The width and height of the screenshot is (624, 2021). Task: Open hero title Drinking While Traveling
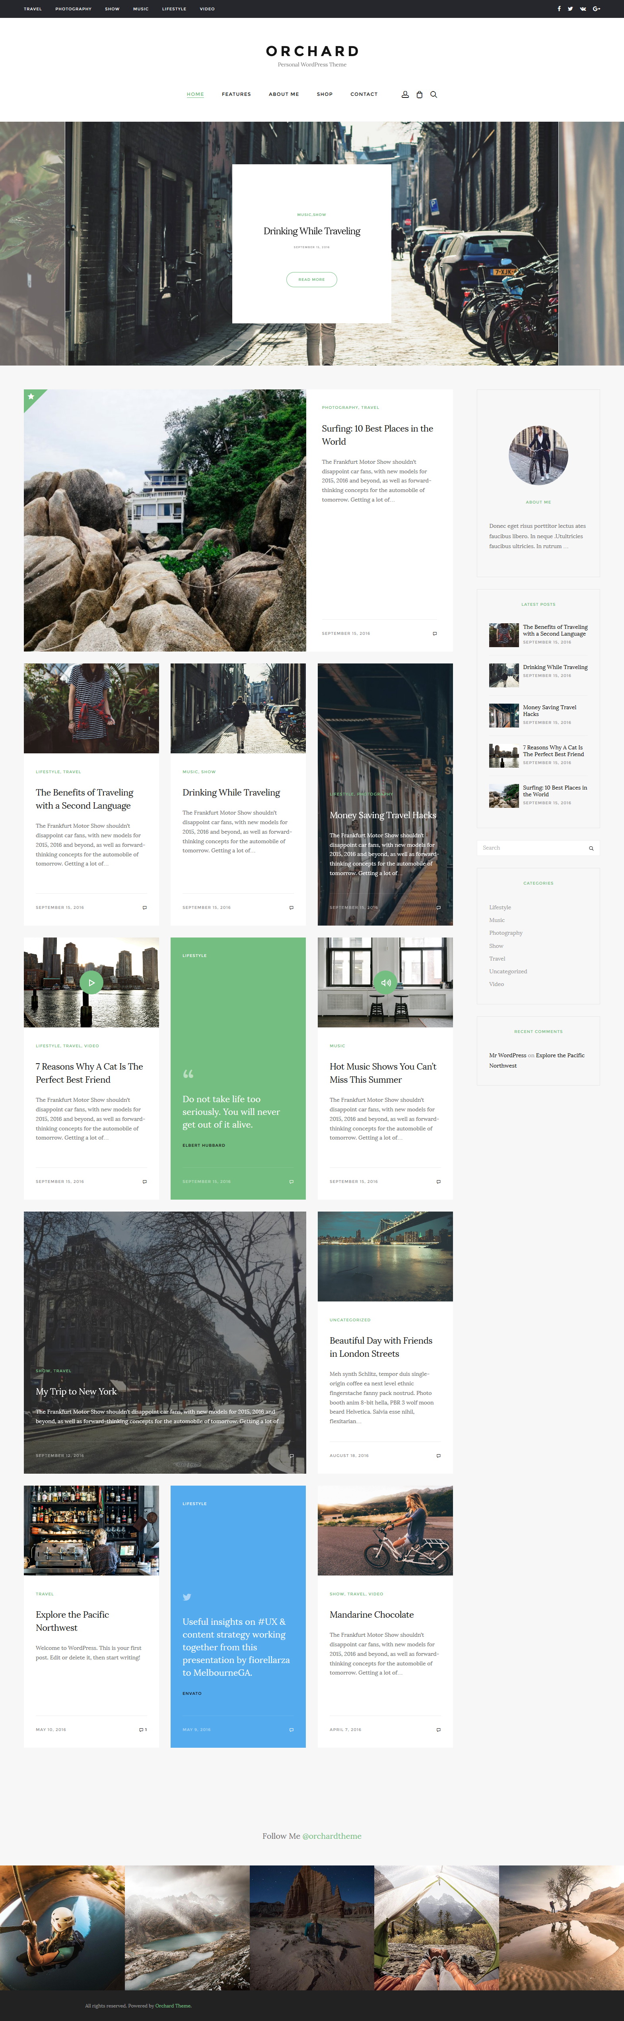tap(312, 231)
